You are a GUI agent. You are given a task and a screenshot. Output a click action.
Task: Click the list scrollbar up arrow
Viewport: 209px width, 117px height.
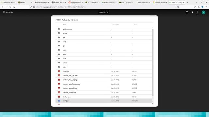tap(153, 28)
